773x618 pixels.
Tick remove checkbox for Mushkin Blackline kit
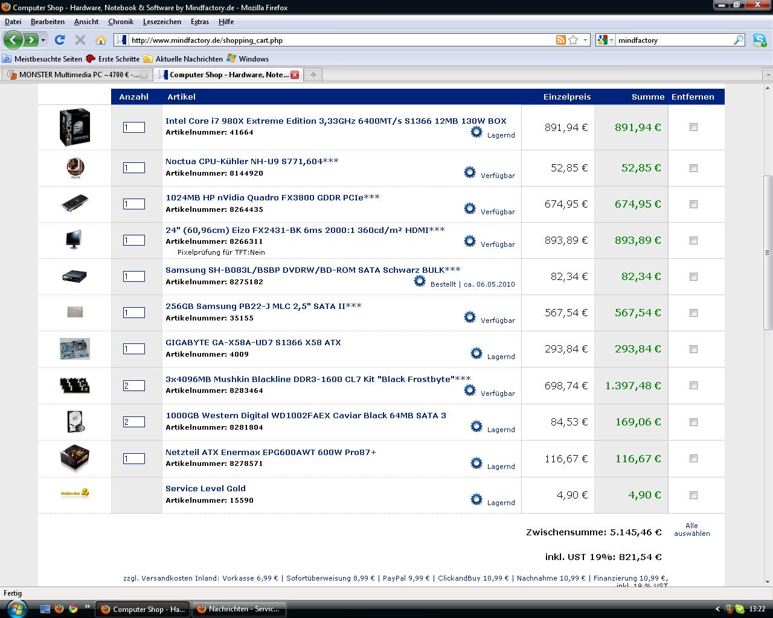[693, 386]
